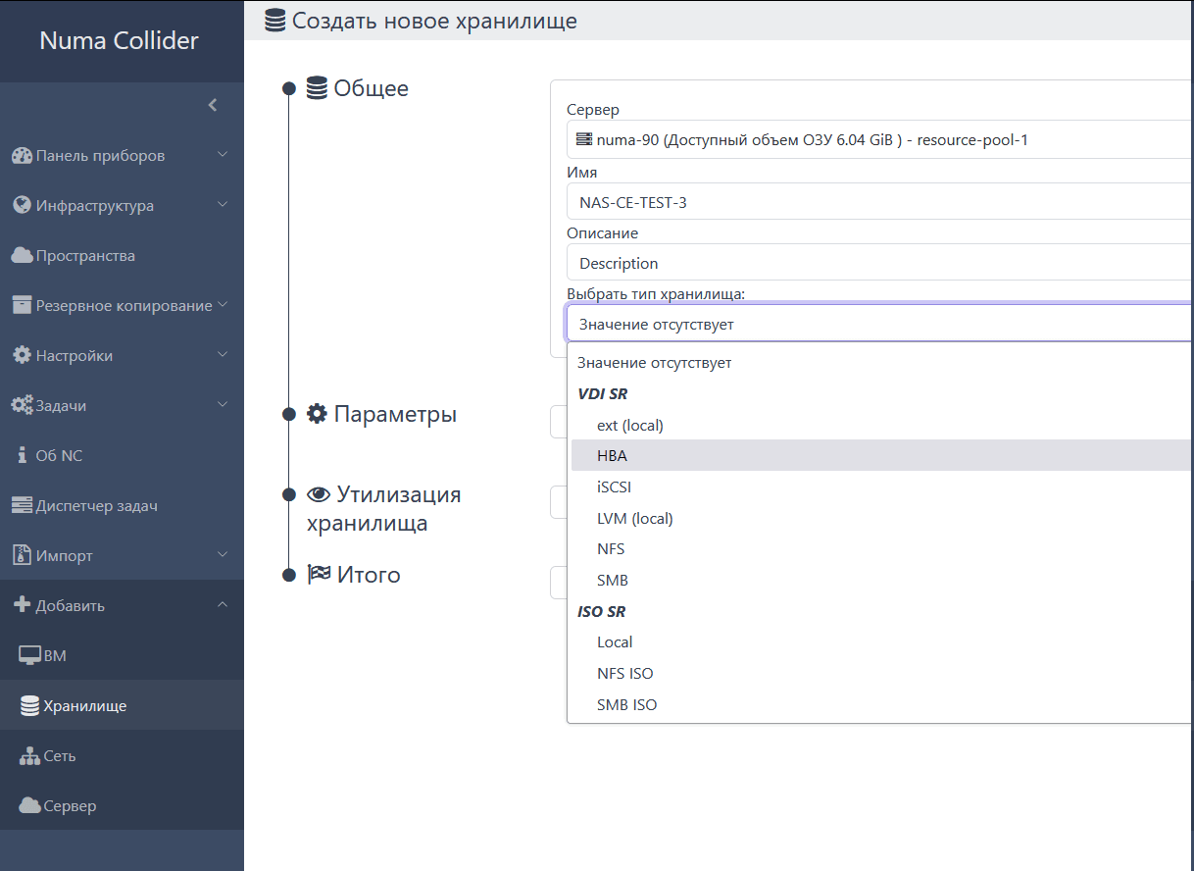Open Диспетчер задач in the sidebar

tap(96, 506)
